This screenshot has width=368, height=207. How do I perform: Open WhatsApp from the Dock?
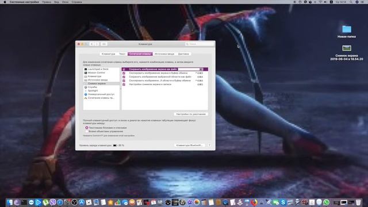(x=326, y=202)
